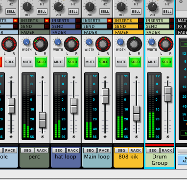The height and width of the screenshot is (181, 187).
Task: Click the hat loop WIDTH knob
Action: point(58,42)
